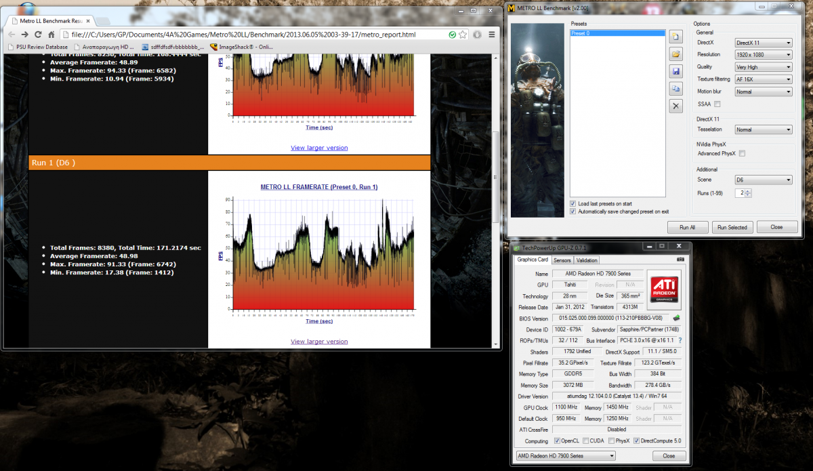Click the green check extension icon in address bar
Viewport: 813px width, 471px height.
point(452,34)
